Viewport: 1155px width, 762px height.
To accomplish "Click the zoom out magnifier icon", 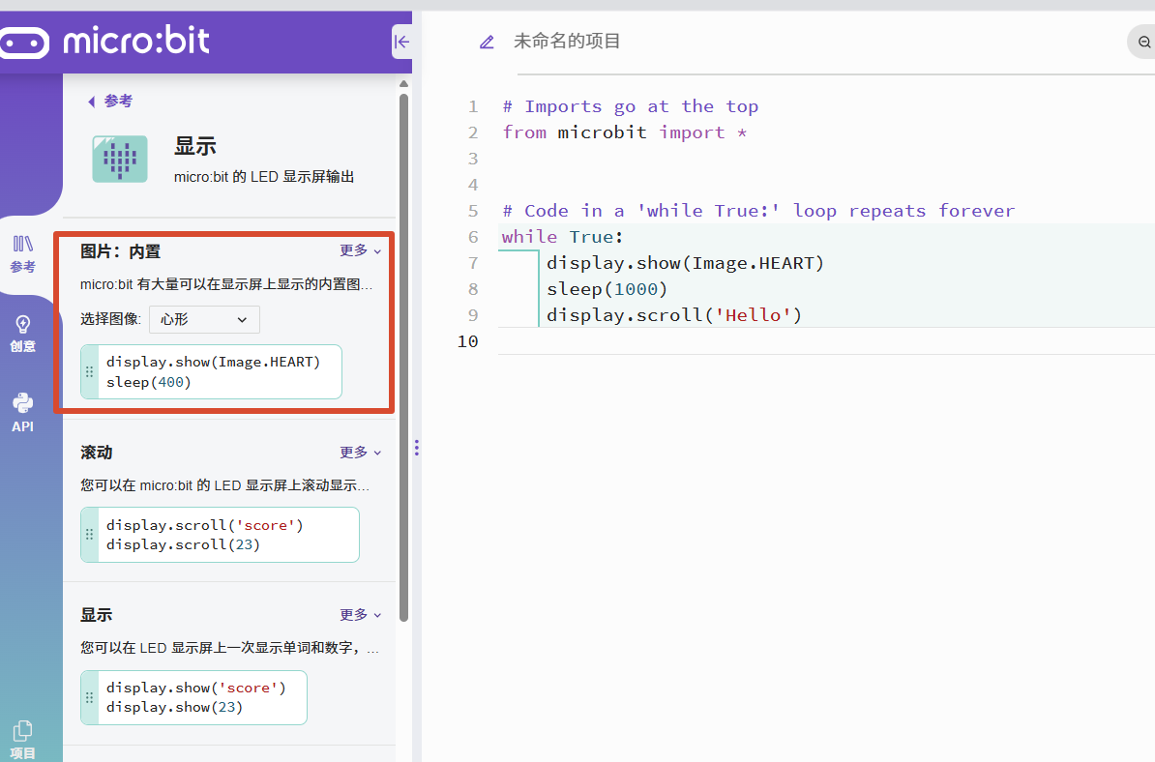I will 1143,42.
